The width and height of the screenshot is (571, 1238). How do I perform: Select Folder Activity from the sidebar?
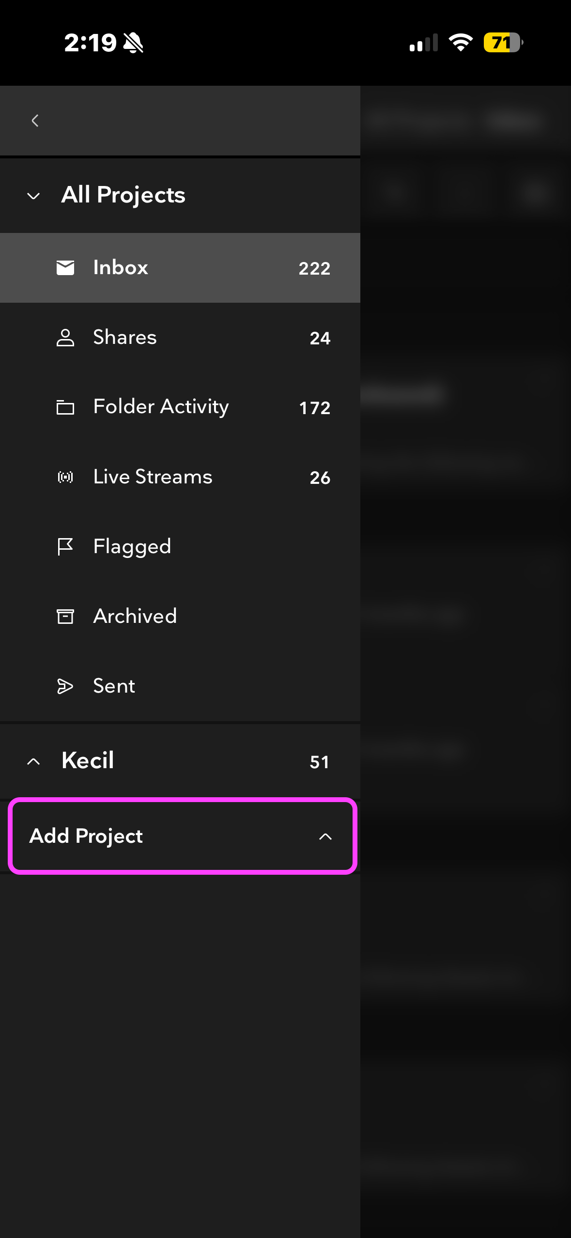[161, 407]
